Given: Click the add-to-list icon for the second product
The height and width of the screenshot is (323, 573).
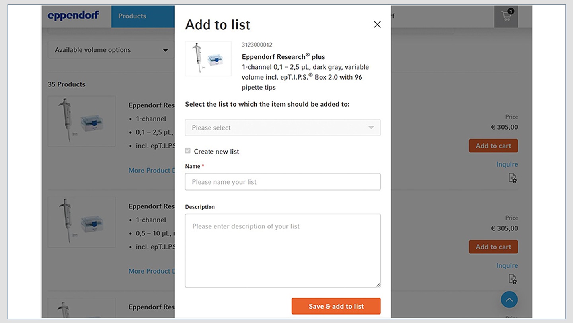Looking at the screenshot, I should point(513,279).
